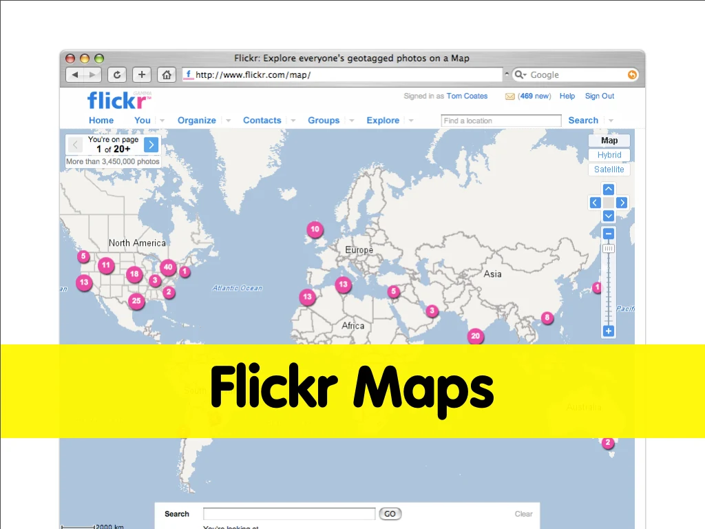This screenshot has height=529, width=705.
Task: Click the map zoom slider handle
Action: pos(609,248)
